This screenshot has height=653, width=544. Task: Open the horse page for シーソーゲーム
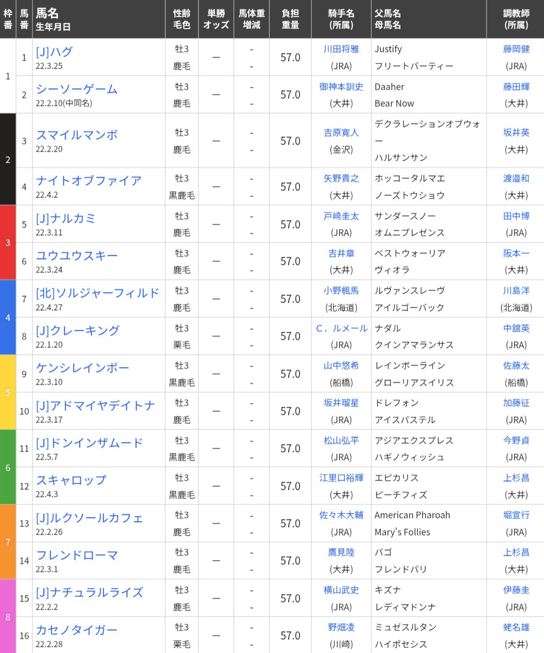pos(77,89)
